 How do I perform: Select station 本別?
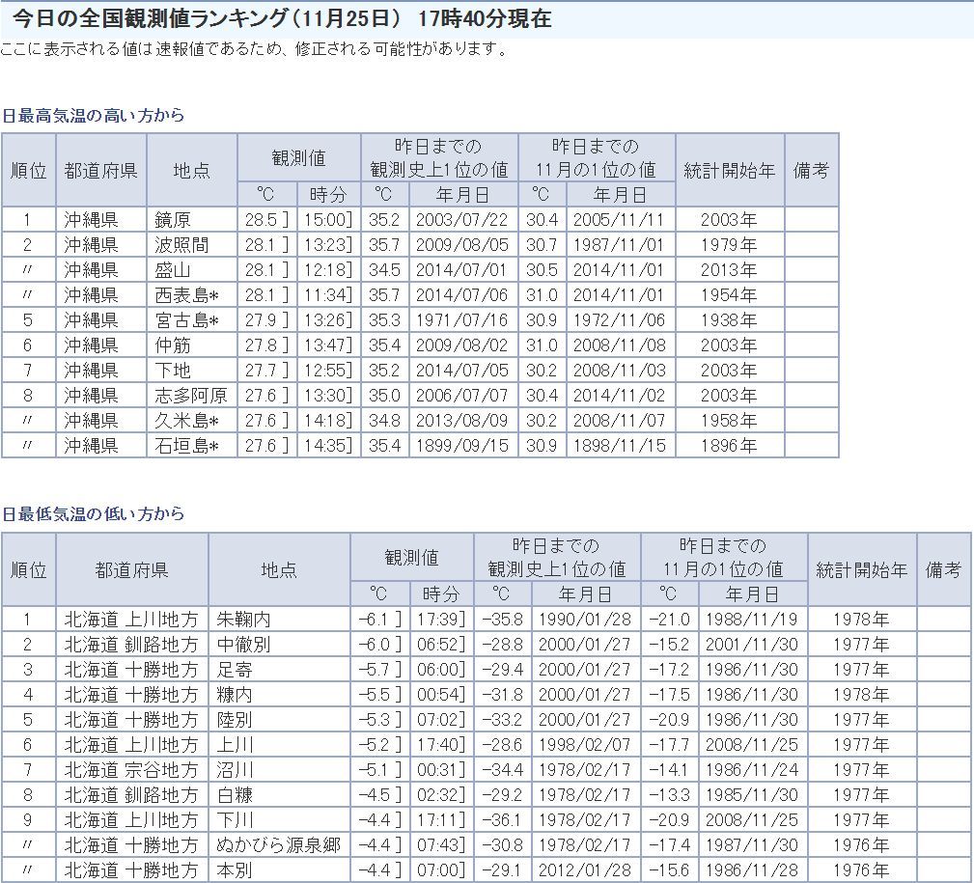[x=235, y=870]
